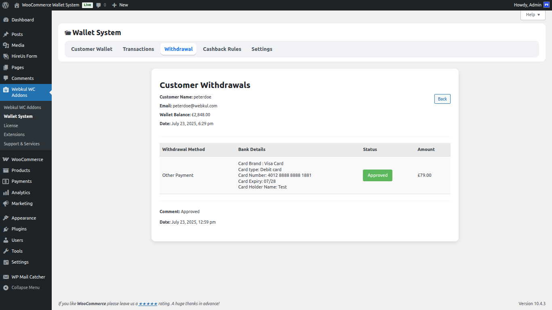Open the Analytics bar-chart icon
This screenshot has height=310, width=552.
click(x=6, y=192)
